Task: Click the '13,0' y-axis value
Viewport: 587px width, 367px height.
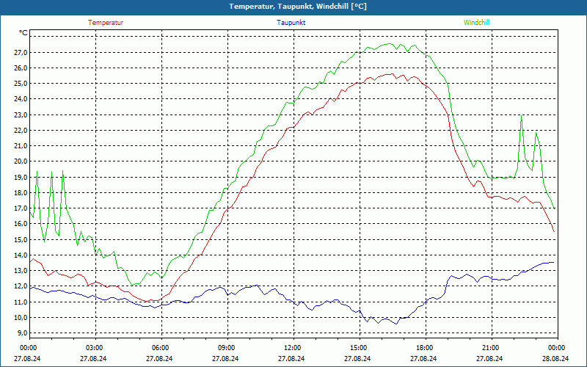Action: tap(21, 271)
